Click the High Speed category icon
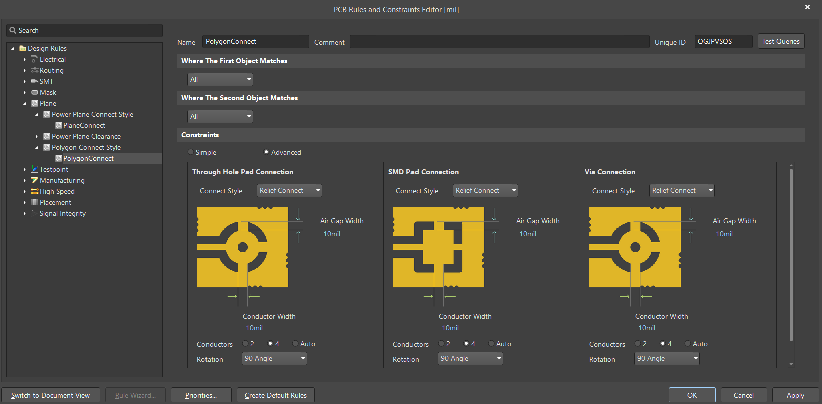 pos(34,191)
